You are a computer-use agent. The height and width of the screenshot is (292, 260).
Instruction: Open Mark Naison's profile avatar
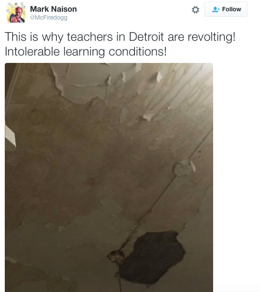click(x=16, y=12)
